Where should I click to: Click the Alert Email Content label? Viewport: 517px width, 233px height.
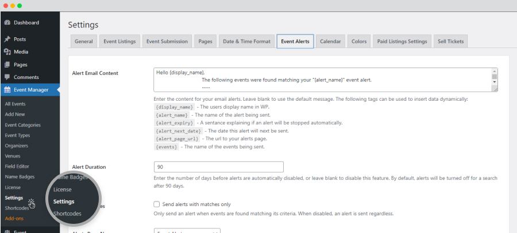(95, 73)
